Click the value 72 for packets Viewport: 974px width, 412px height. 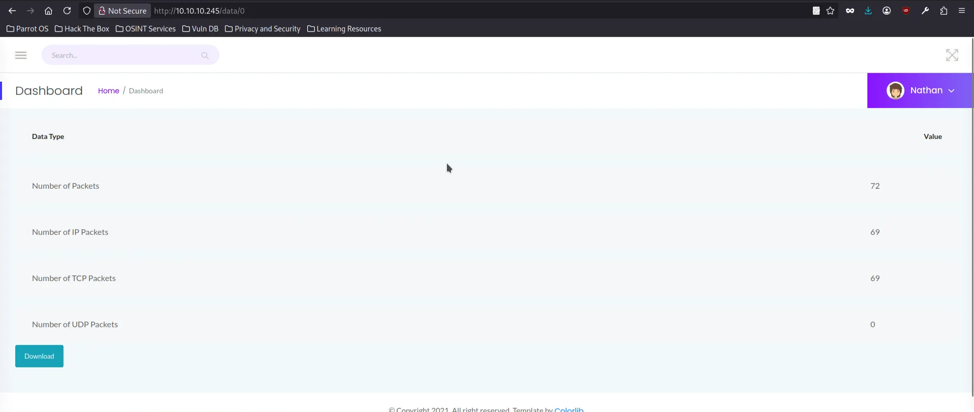click(875, 186)
